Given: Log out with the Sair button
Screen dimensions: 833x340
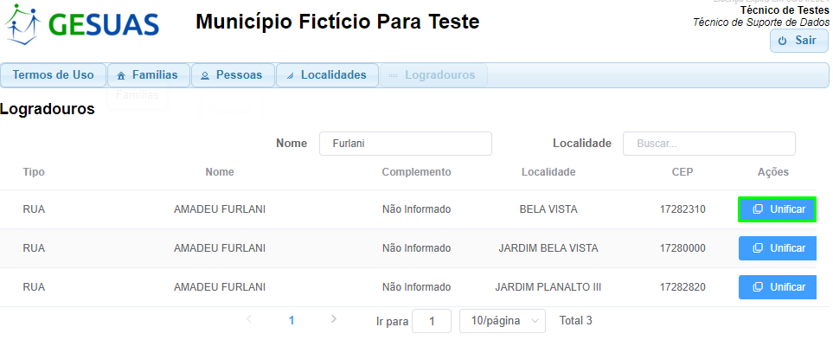Looking at the screenshot, I should pos(798,41).
